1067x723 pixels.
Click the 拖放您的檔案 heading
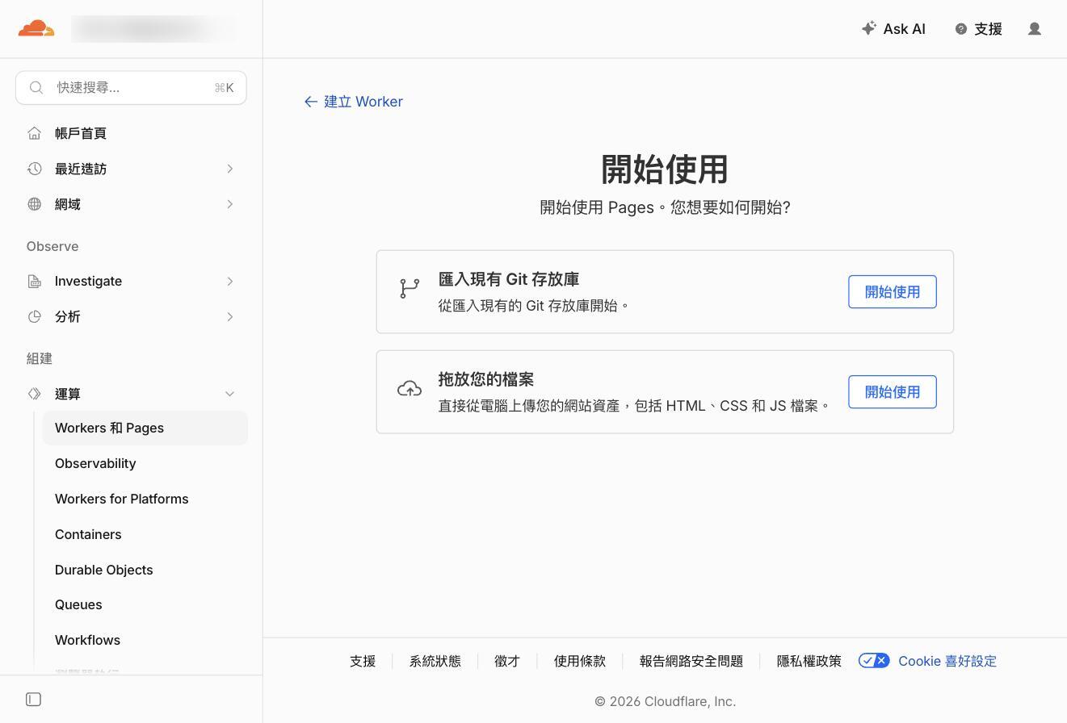pos(486,379)
